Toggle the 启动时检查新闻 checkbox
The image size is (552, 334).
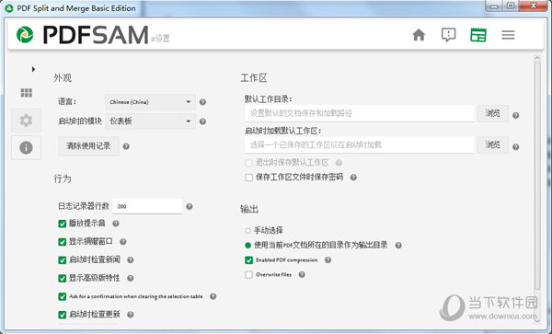point(63,260)
